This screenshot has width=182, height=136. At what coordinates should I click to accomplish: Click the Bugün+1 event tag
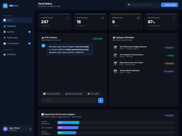click(169, 48)
